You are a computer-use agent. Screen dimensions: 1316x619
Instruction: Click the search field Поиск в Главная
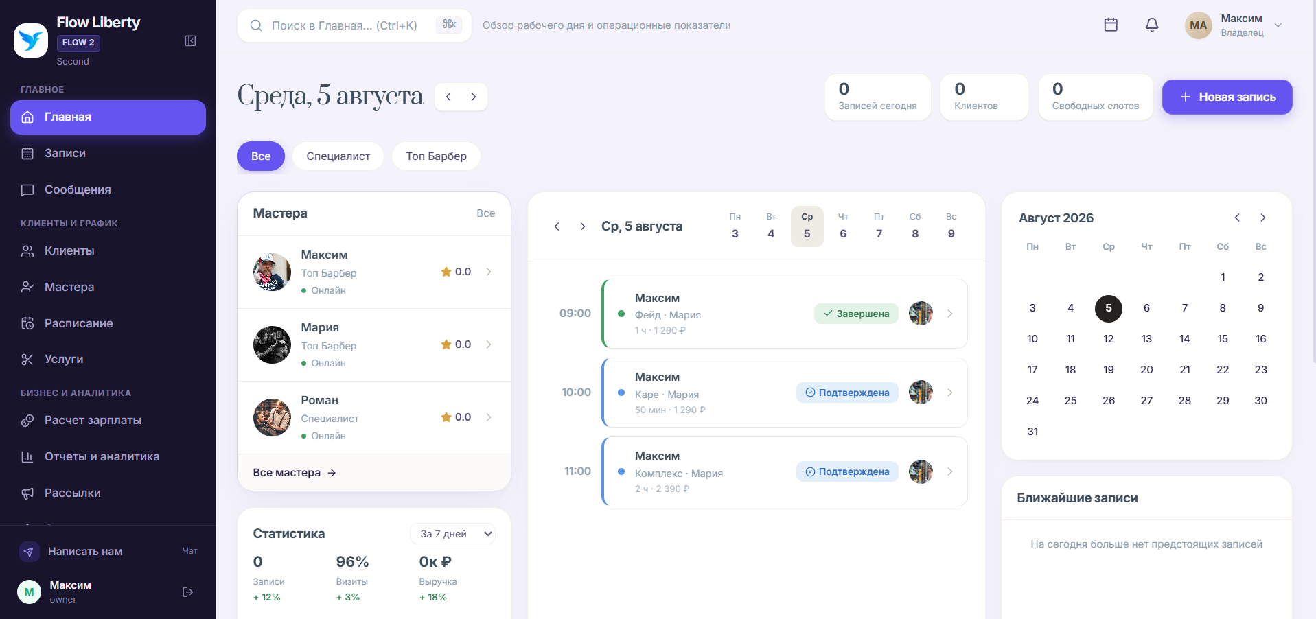point(354,25)
